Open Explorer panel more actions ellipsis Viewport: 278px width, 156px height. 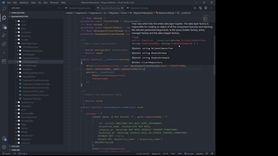point(59,8)
